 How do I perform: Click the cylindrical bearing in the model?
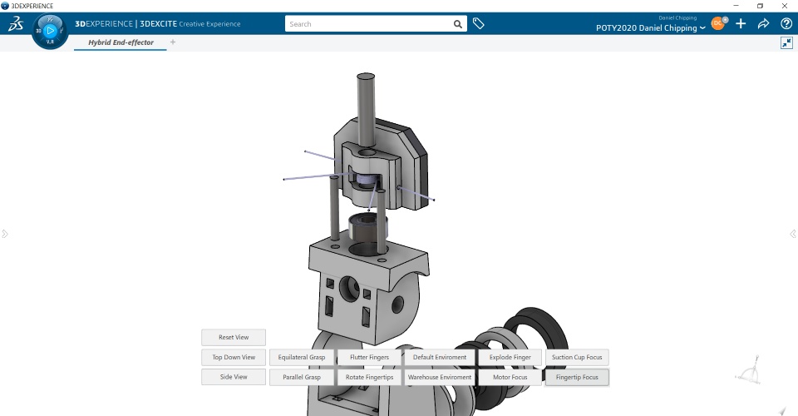(367, 227)
